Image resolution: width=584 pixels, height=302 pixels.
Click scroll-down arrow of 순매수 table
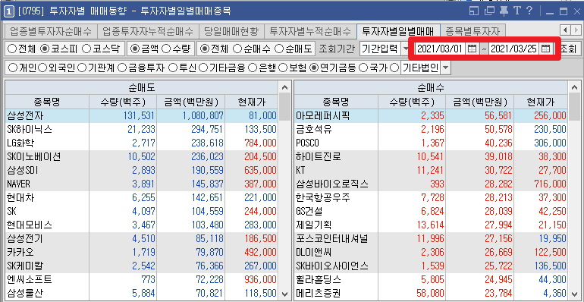pyautogui.click(x=574, y=294)
